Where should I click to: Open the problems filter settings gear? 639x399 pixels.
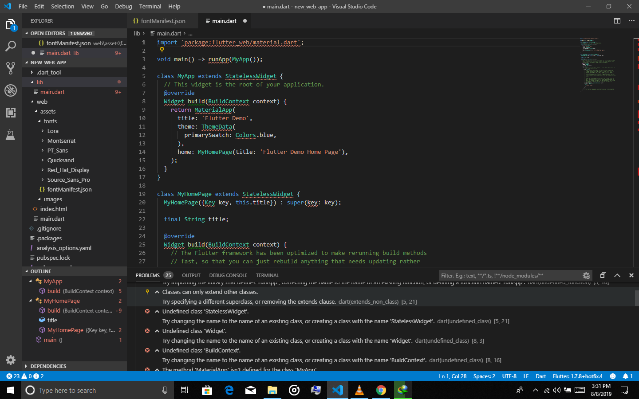[586, 275]
